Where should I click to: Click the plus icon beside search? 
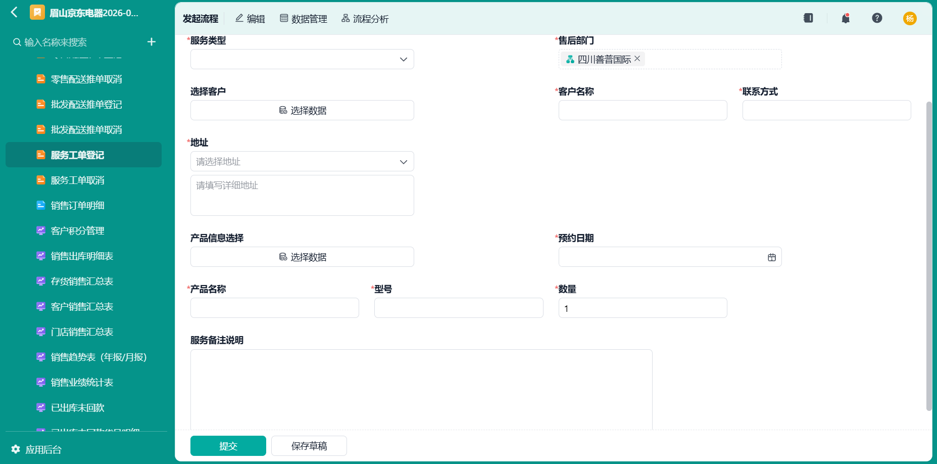point(152,42)
